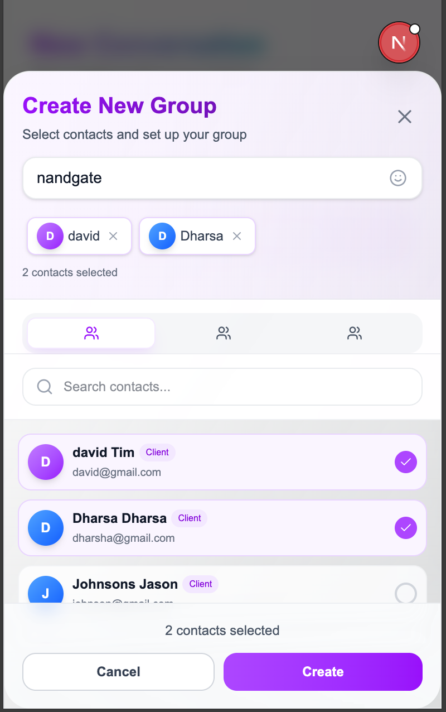The height and width of the screenshot is (712, 446).
Task: Switch to the third contacts tab
Action: point(355,334)
